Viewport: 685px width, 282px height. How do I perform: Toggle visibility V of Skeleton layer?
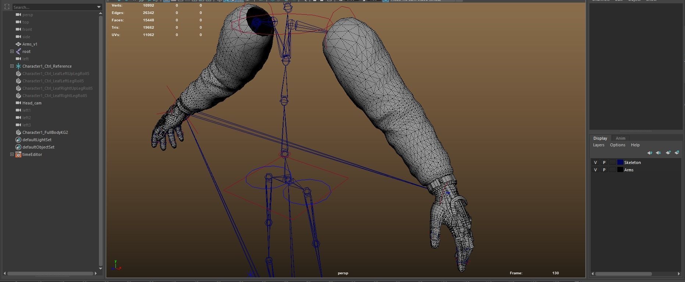[596, 163]
